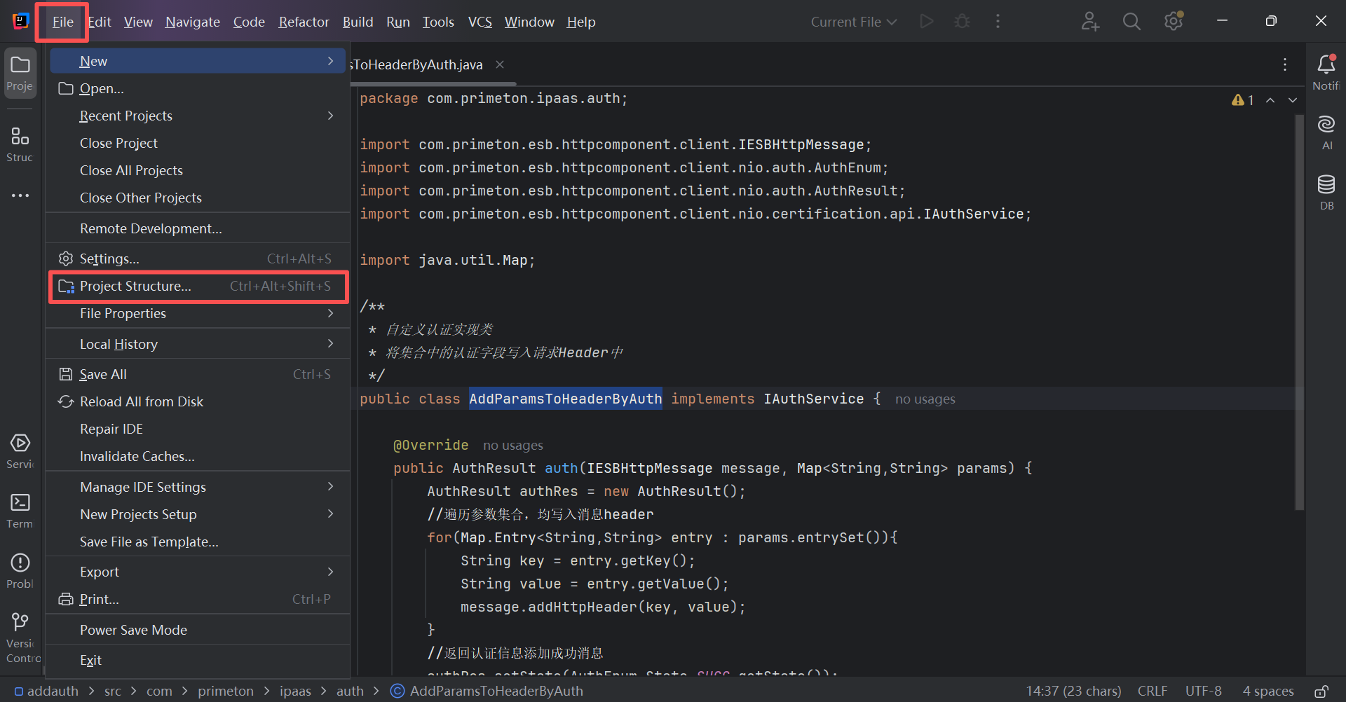Open the Services tool window
The image size is (1346, 702).
click(x=20, y=450)
